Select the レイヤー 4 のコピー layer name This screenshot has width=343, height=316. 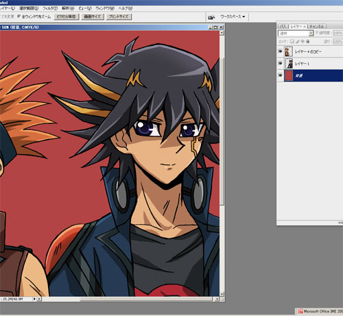pos(308,52)
